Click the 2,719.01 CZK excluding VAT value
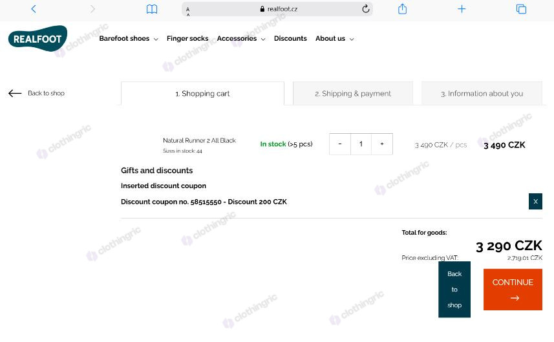 tap(525, 258)
